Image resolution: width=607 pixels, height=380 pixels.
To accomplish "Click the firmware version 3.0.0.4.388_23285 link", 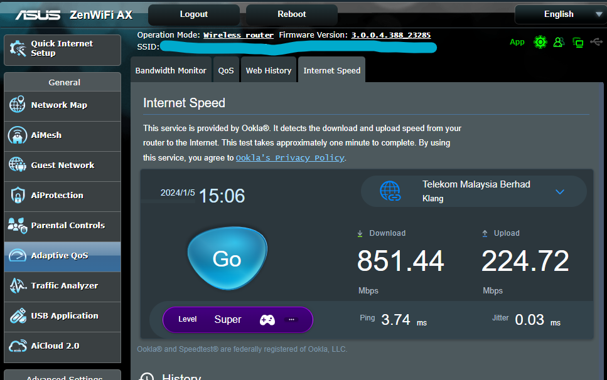I will [x=391, y=34].
